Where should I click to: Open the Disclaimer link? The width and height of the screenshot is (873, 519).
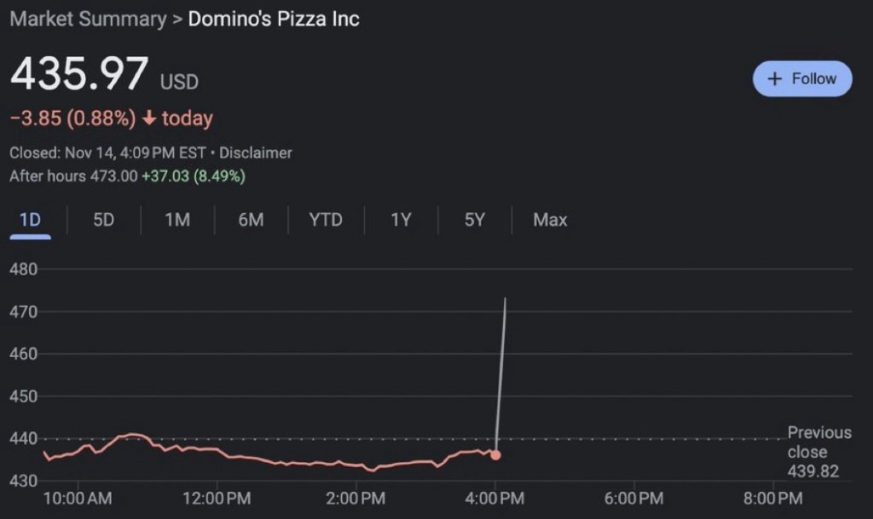point(256,153)
